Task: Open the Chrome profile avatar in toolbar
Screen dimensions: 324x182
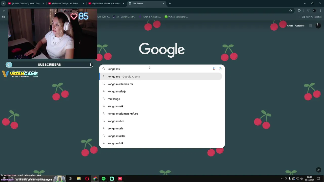Action: click(x=314, y=11)
